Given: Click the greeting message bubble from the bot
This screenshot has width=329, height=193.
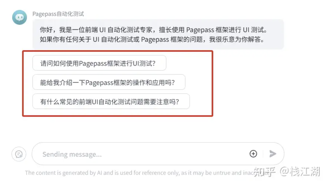Looking at the screenshot, I should tap(158, 34).
